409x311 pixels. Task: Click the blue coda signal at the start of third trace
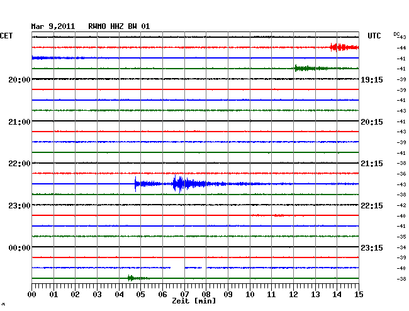58,58
